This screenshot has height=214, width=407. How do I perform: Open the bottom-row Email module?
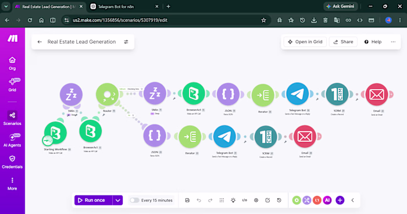tap(305, 137)
